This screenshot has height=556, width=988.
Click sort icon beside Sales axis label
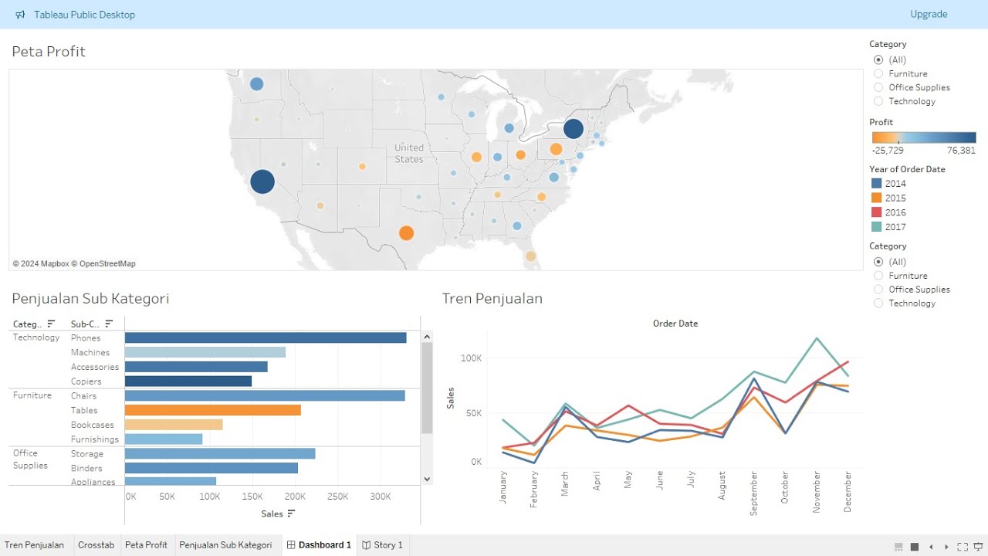click(291, 514)
